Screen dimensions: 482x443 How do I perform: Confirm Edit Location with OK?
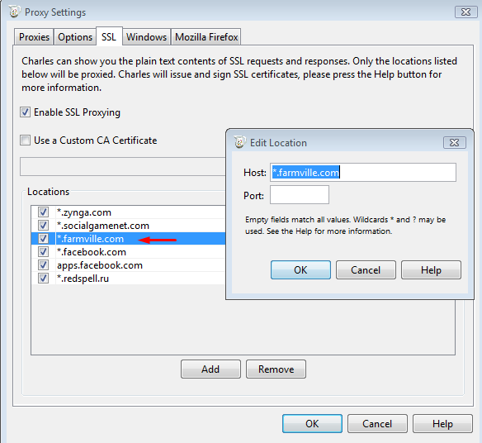pos(300,270)
